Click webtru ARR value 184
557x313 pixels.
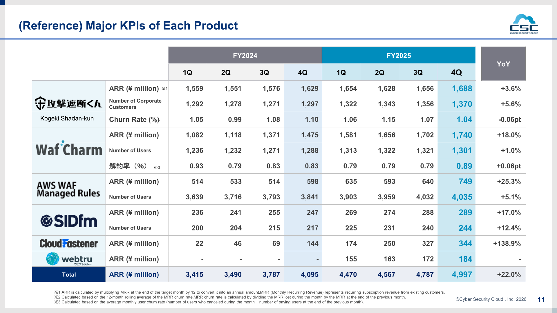pyautogui.click(x=465, y=259)
